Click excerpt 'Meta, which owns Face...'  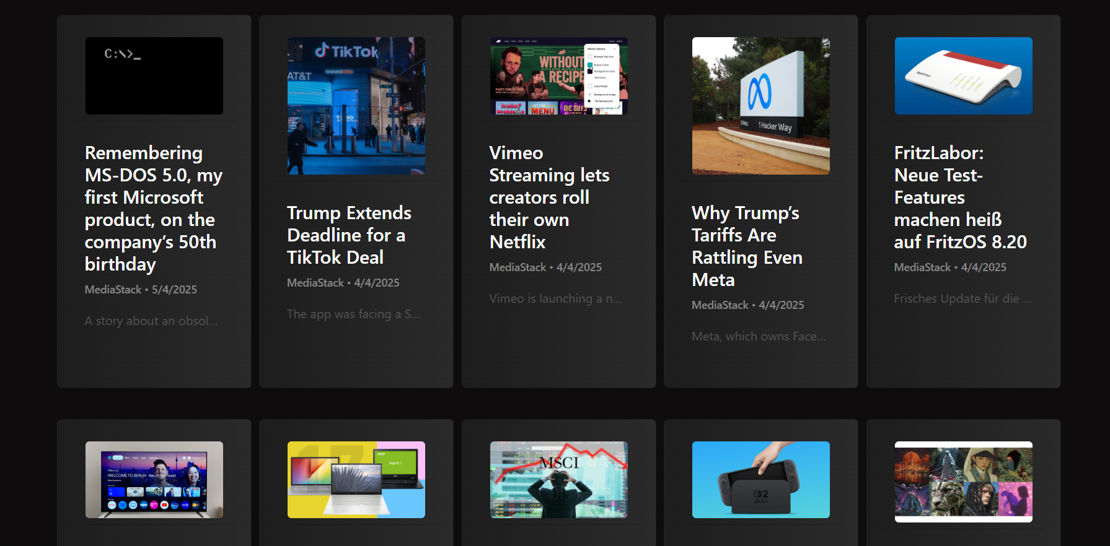click(759, 337)
